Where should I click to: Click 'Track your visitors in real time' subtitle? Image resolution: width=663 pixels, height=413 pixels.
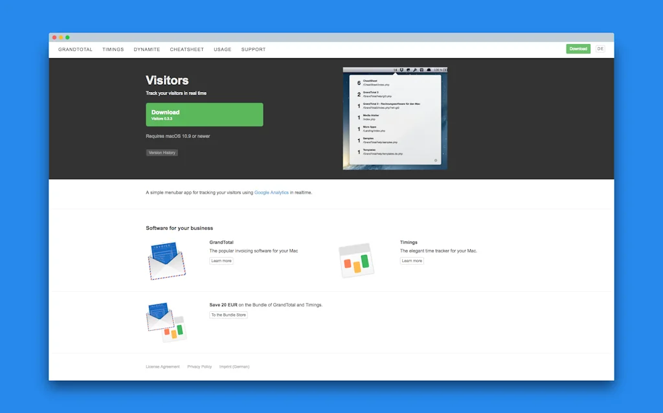tap(176, 93)
